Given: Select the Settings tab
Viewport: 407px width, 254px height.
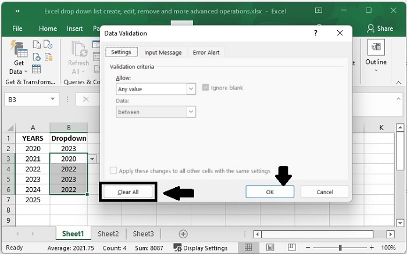Looking at the screenshot, I should point(121,52).
